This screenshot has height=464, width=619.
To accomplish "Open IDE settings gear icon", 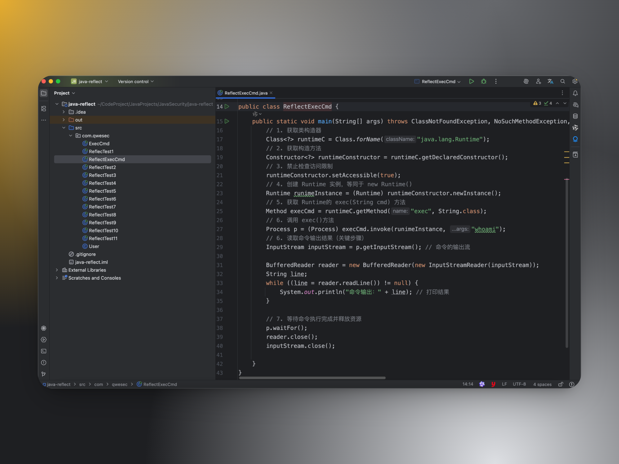I will 575,82.
